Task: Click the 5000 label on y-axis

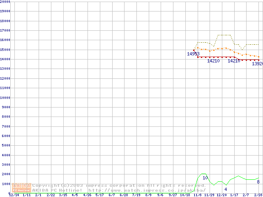Action: (5, 146)
